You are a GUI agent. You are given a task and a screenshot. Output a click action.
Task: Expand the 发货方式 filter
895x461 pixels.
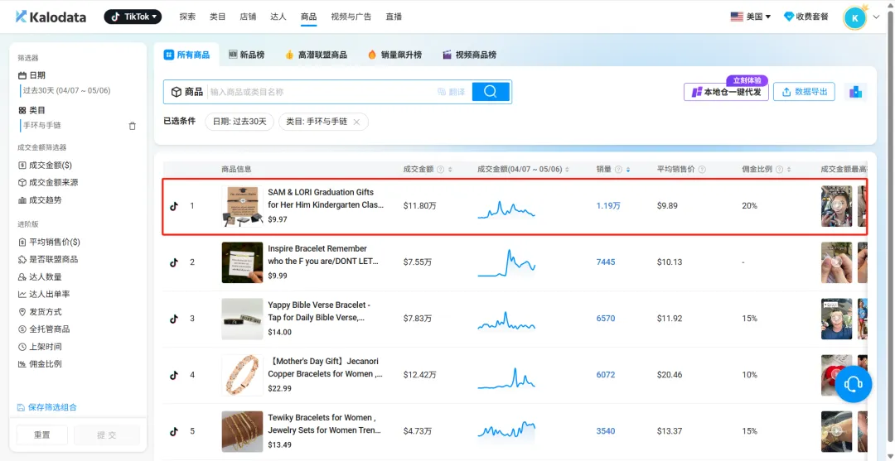(x=40, y=312)
